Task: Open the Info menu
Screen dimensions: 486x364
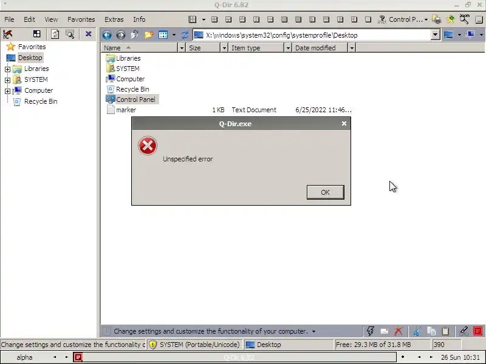Action: point(139,19)
